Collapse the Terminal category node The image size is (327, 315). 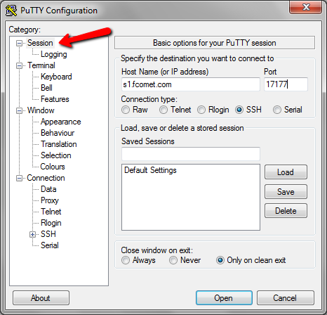point(19,65)
